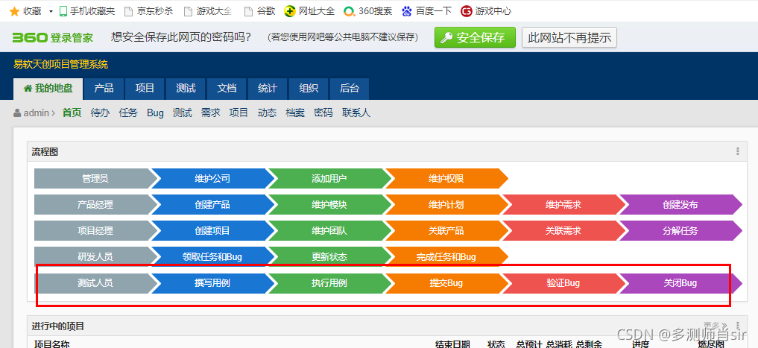Click the 创建产品 flow step
Screen dimensions: 758x348
[x=212, y=204]
